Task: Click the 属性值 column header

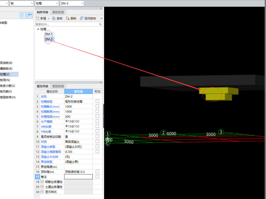Action: pyautogui.click(x=78, y=91)
